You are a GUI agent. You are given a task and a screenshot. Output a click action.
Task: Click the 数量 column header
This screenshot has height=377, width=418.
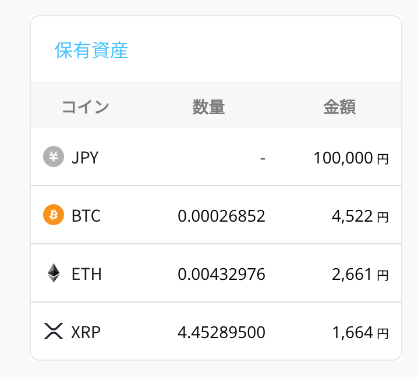[208, 107]
